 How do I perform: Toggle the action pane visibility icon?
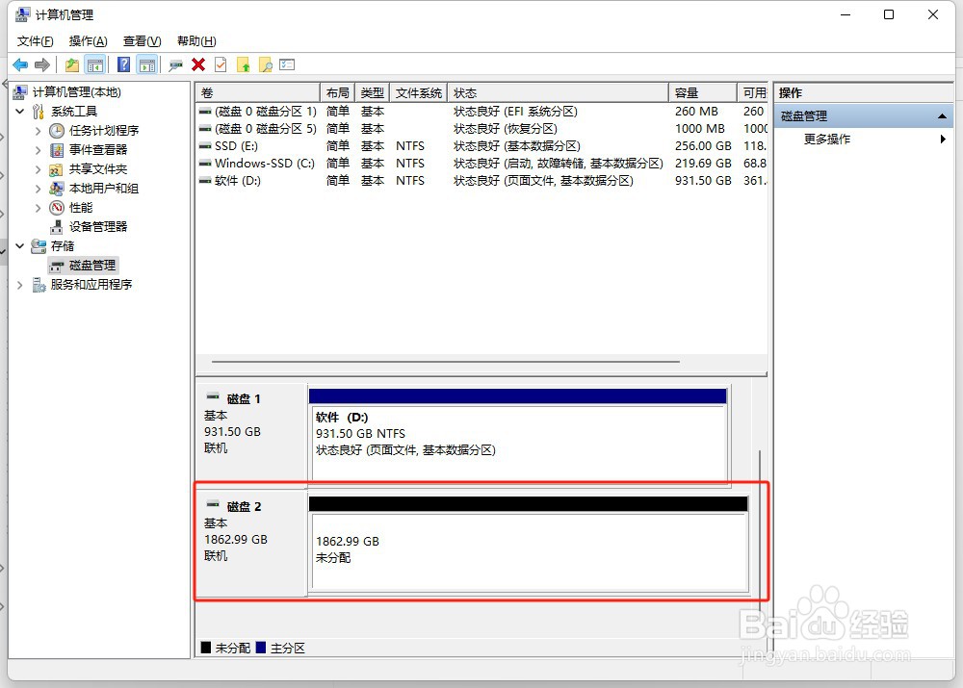point(147,64)
